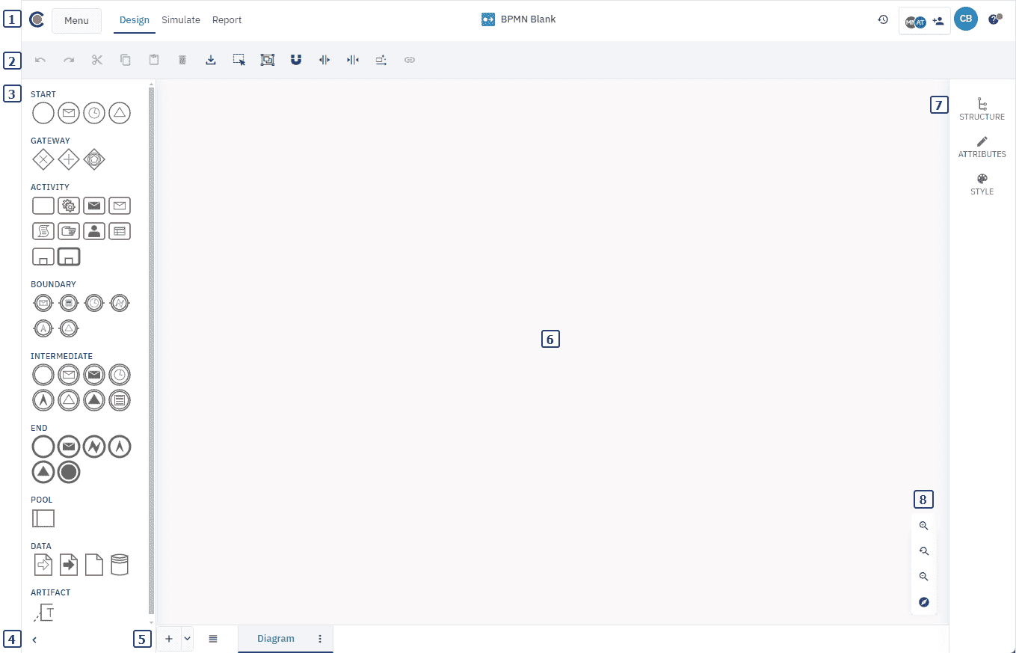Choose the user task person icon

click(94, 231)
